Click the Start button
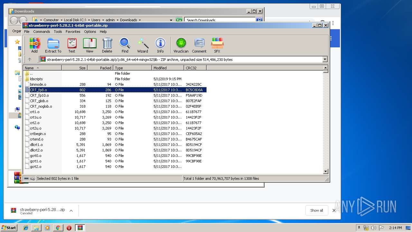The image size is (412, 232). [x=9, y=228]
